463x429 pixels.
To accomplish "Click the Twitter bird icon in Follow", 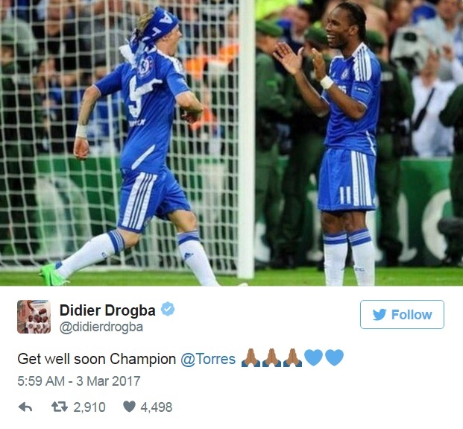I will [x=379, y=315].
